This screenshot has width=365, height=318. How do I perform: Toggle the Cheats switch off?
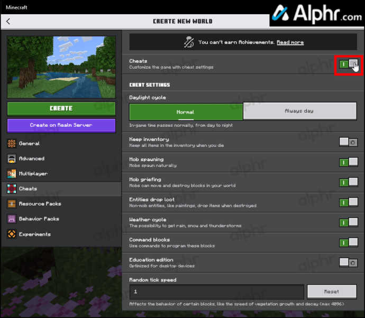[349, 64]
